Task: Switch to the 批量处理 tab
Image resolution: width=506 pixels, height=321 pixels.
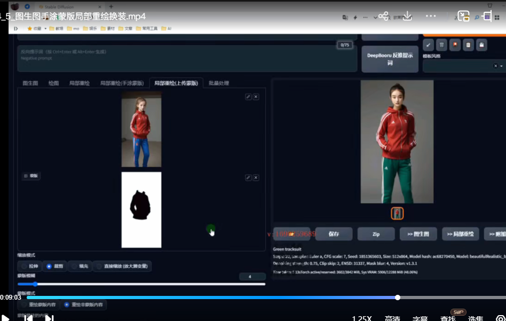Action: (219, 83)
